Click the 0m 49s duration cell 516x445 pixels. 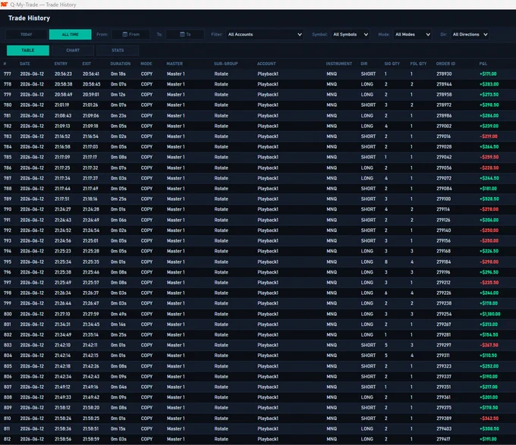[118, 314]
